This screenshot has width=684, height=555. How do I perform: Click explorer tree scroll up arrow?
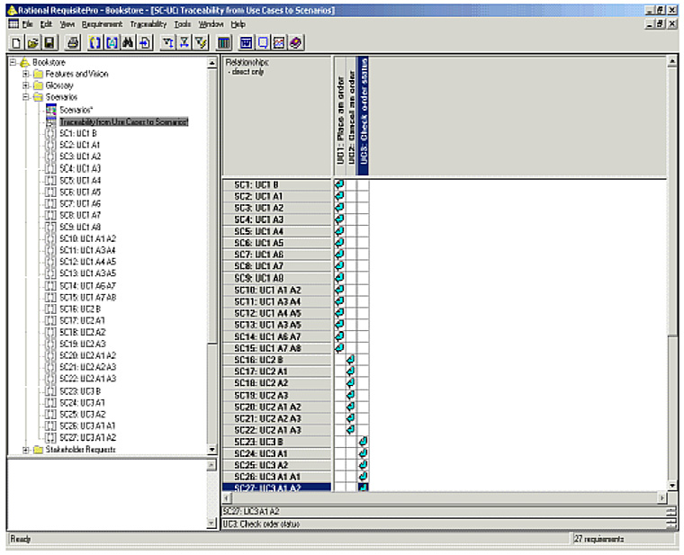click(x=212, y=63)
